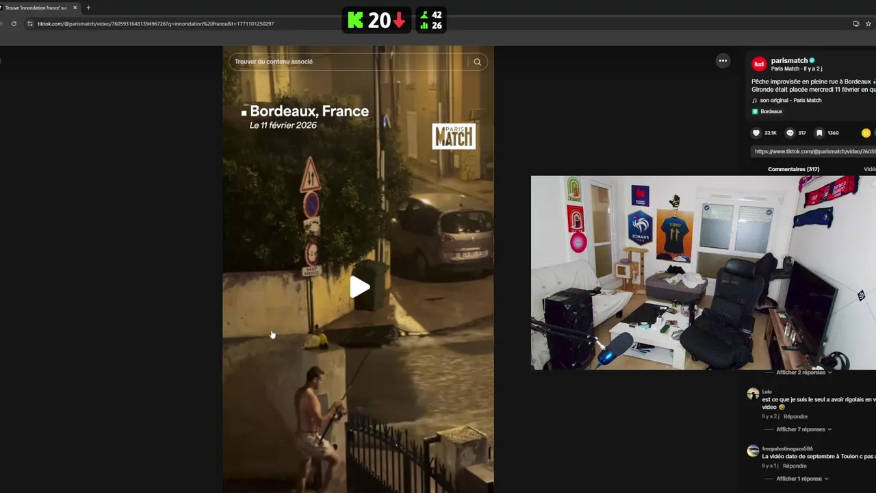Viewport: 876px width, 493px height.
Task: Click the tiktok.com address bar URL
Action: click(x=155, y=23)
